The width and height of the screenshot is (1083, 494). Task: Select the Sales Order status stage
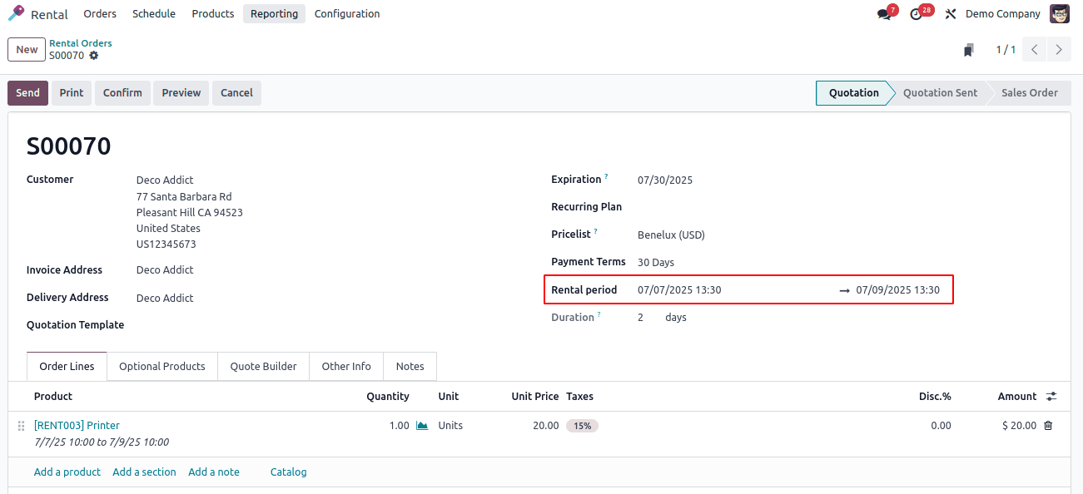1029,93
